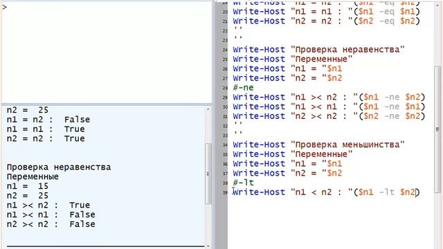Click output line "n1 = n1 : True"
Screen dimensions: 443x249
tap(46, 129)
